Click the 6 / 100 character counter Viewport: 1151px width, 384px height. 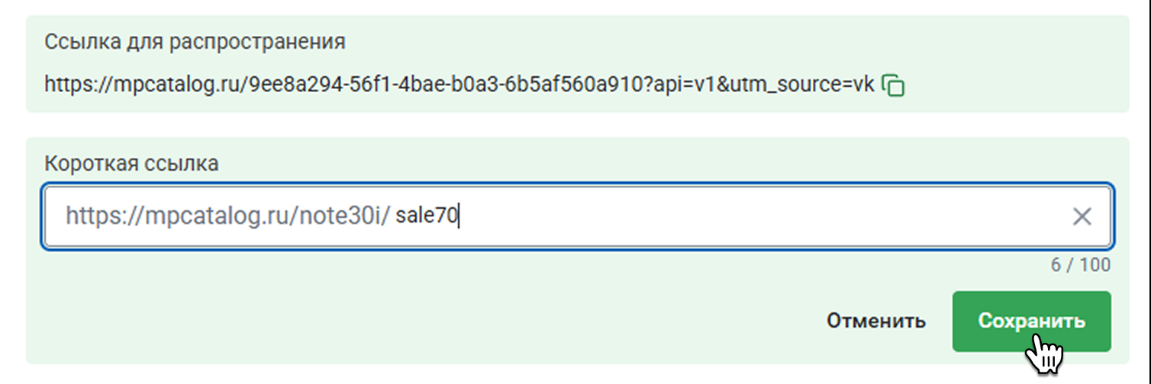(x=1080, y=265)
